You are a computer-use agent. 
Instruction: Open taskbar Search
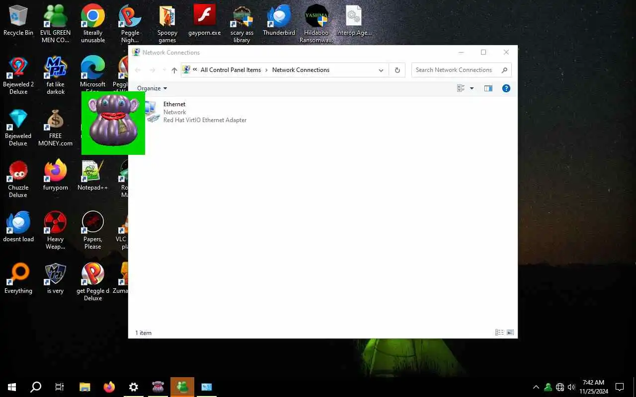36,387
